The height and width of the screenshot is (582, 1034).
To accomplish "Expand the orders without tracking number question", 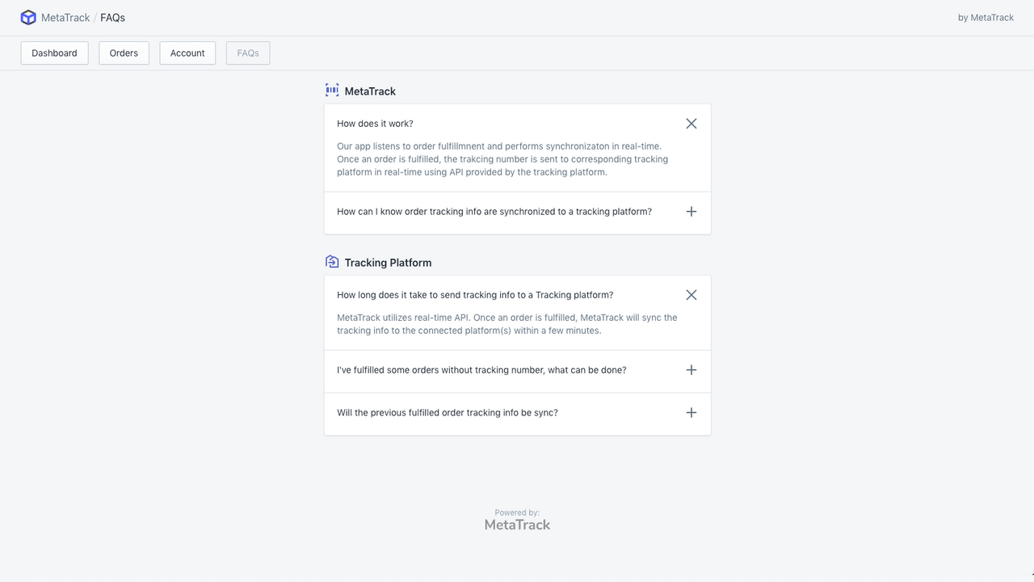I will [691, 370].
